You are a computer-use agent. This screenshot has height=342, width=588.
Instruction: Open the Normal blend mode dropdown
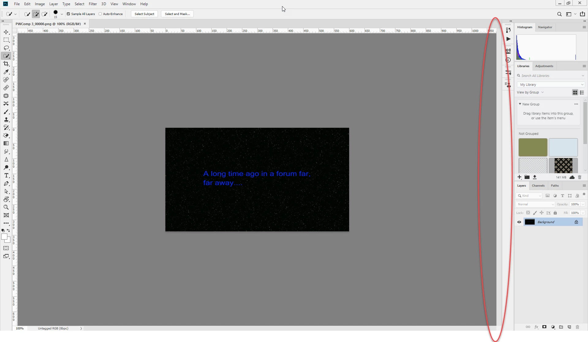(535, 204)
